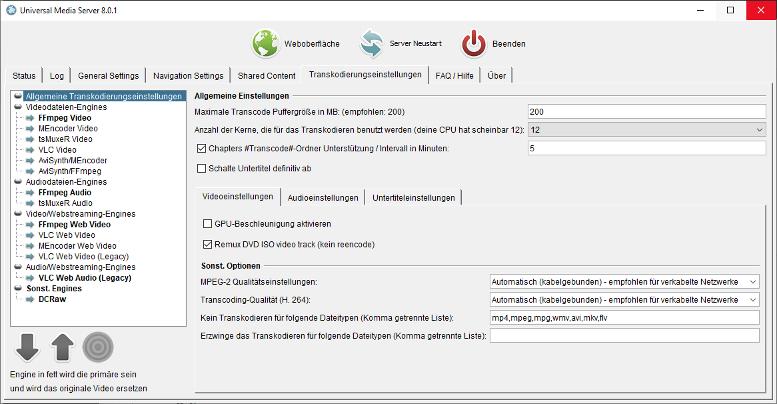Screen dimensions: 777x404
Task: Uncheck Remux DVD ISO video track
Action: pyautogui.click(x=208, y=245)
